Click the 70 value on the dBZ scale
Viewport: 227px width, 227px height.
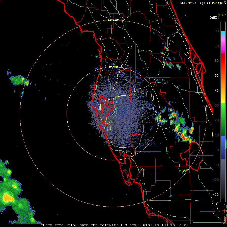pyautogui.click(x=217, y=46)
